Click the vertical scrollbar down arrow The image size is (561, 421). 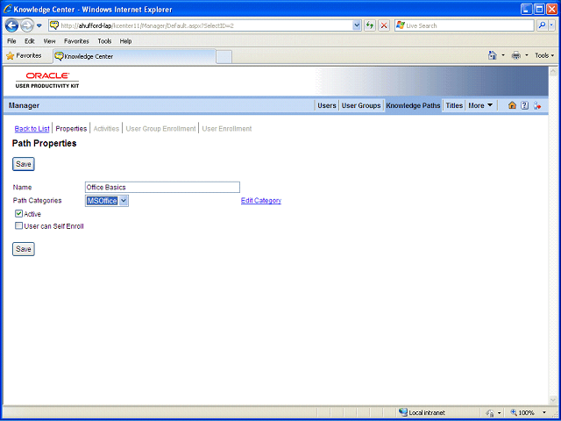pos(553,400)
